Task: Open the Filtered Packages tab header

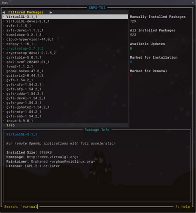Action: coord(26,12)
